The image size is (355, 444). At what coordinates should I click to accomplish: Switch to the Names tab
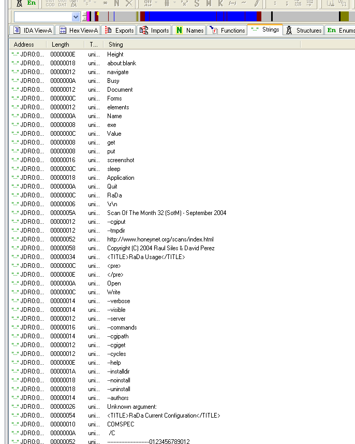pos(189,30)
